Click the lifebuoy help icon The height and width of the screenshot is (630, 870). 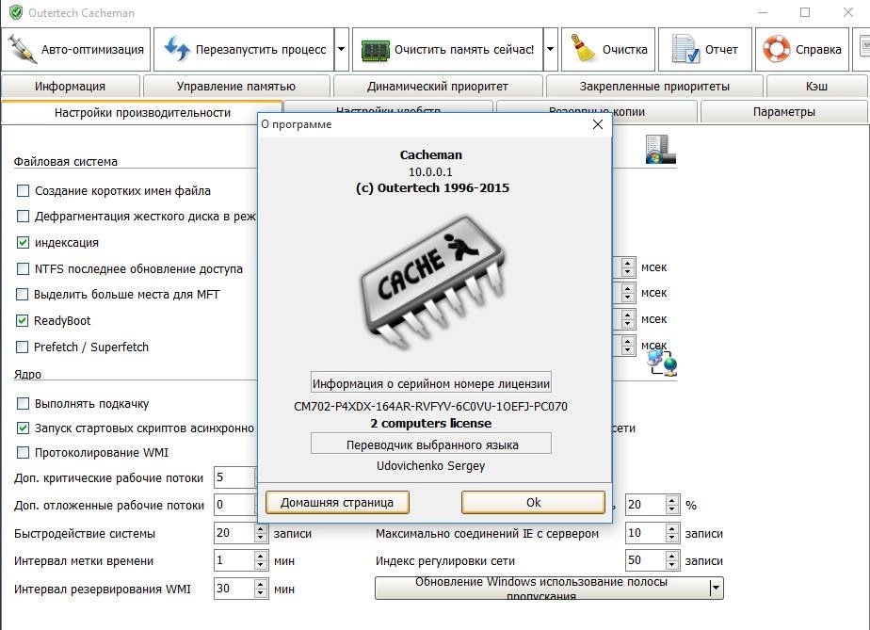[x=776, y=49]
